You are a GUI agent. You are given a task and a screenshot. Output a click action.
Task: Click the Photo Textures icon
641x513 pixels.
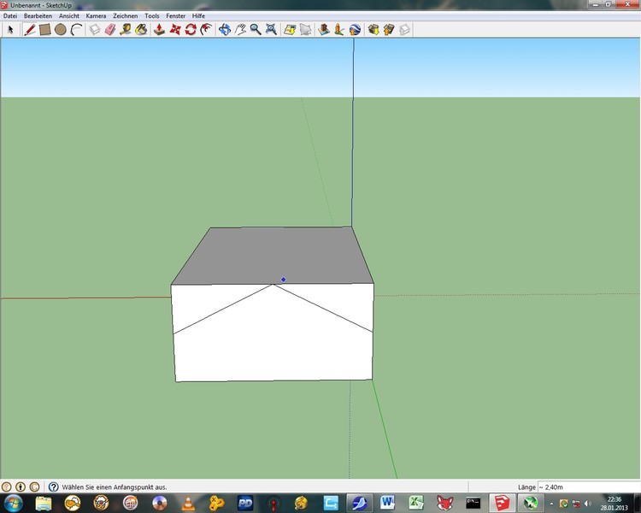tap(339, 29)
